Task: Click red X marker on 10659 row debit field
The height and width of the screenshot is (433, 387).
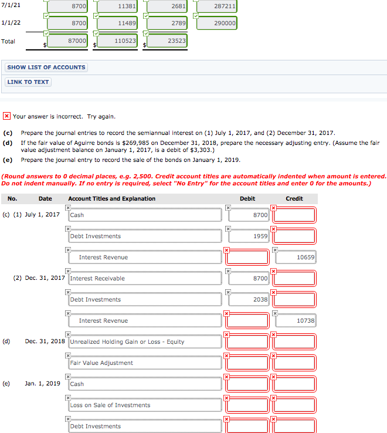Action: coord(226,250)
